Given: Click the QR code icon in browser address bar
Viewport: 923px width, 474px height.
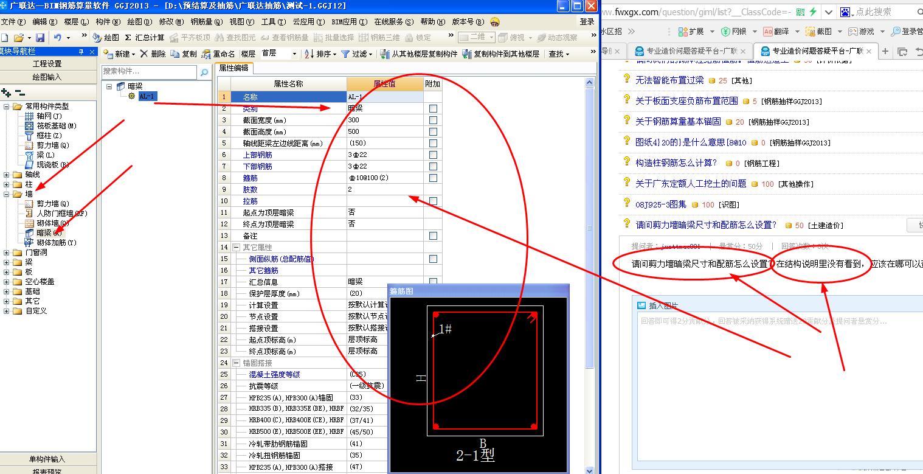Looking at the screenshot, I should [800, 12].
